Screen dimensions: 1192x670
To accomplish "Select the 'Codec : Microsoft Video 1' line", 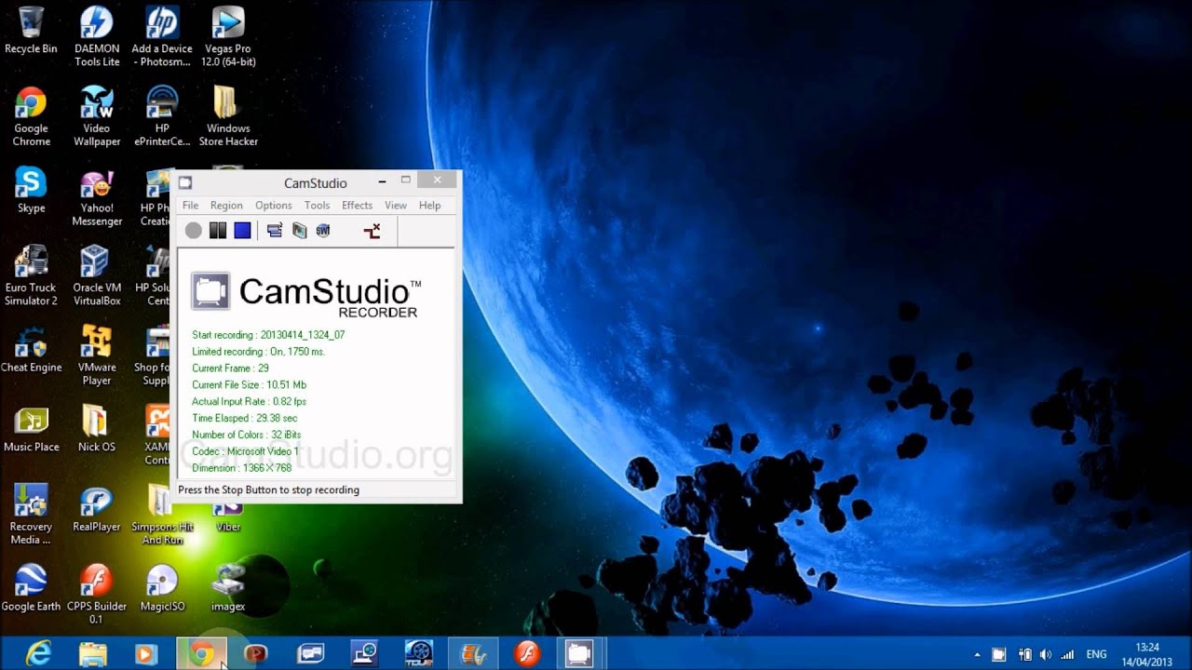I will point(246,452).
